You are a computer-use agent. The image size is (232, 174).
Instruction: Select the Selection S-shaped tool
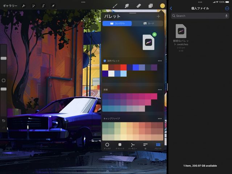click(43, 6)
